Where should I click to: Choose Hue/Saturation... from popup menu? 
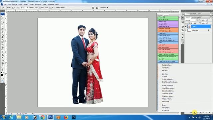[x=168, y=88]
